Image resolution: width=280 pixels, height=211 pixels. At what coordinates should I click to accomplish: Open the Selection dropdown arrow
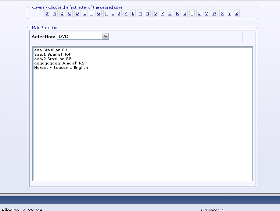pyautogui.click(x=105, y=36)
